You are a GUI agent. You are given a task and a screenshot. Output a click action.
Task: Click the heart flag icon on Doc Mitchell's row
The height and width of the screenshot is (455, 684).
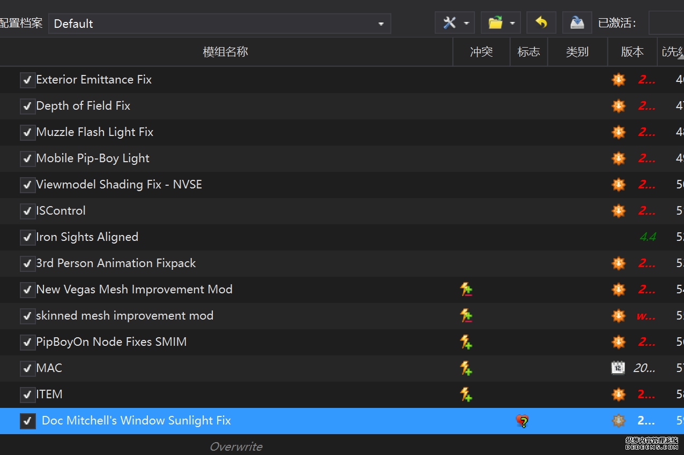click(523, 421)
